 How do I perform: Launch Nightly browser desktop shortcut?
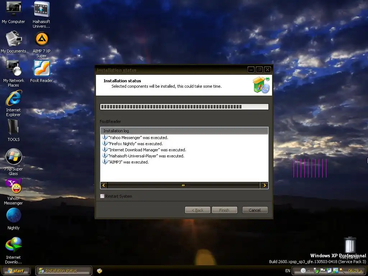(x=13, y=219)
